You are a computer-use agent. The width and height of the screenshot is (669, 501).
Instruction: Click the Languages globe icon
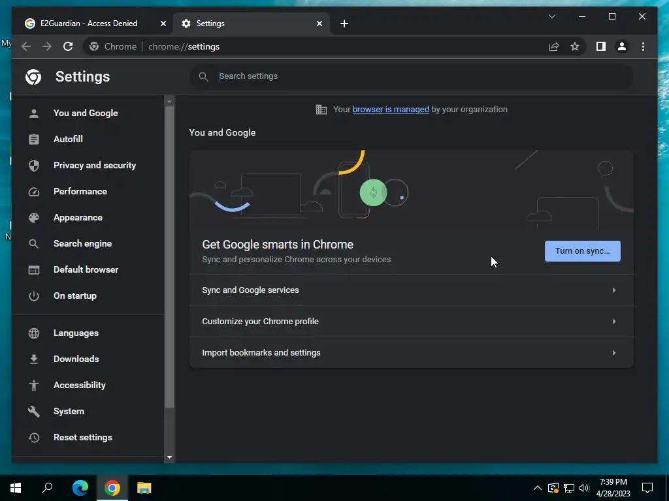[x=34, y=333]
